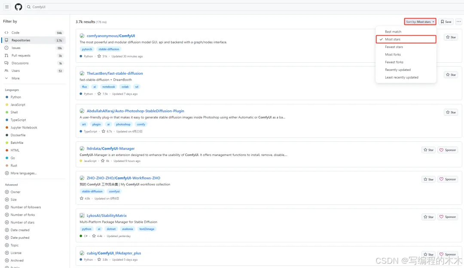Choose Fewest forks sort option
This screenshot has height=268, width=464.
(x=406, y=62)
